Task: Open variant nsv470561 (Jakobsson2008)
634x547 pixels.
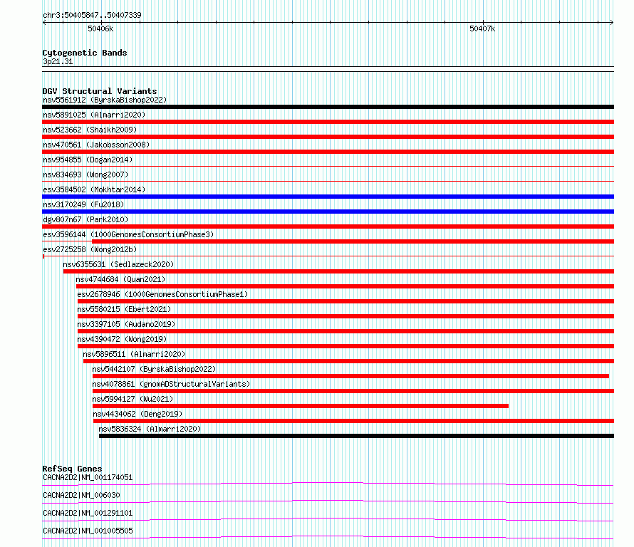Action: point(96,145)
